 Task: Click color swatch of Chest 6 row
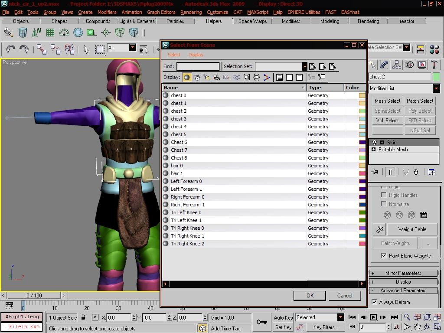362,142
